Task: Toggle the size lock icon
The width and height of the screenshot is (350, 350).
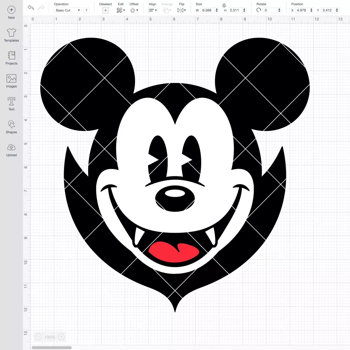Action: [x=224, y=5]
